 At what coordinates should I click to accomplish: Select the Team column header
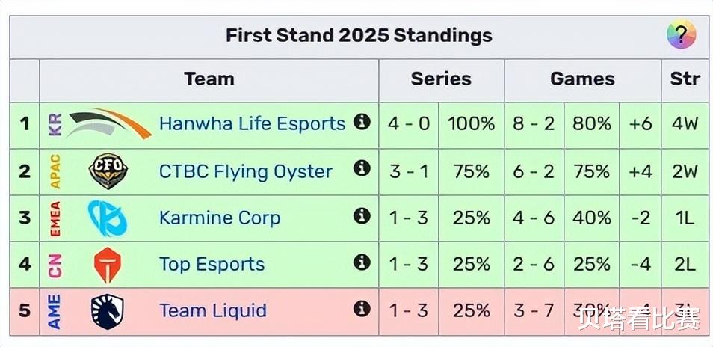tap(209, 79)
